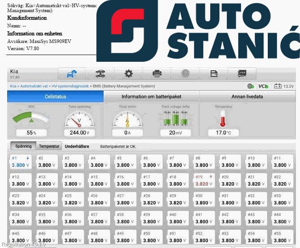The width and height of the screenshot is (300, 248).
Task: Click the Underhållsre label
Action: 77,146
